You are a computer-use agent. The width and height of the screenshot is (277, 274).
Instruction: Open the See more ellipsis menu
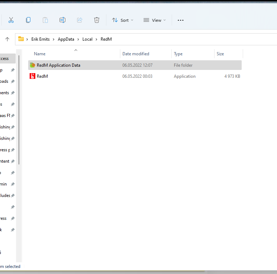181,20
